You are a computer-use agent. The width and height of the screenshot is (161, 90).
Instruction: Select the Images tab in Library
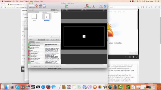(x=47, y=40)
